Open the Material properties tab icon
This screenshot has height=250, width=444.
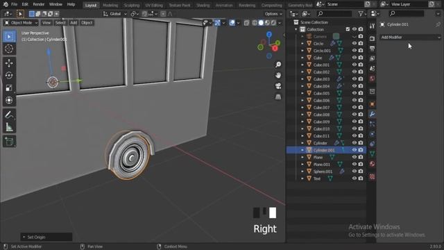372,164
